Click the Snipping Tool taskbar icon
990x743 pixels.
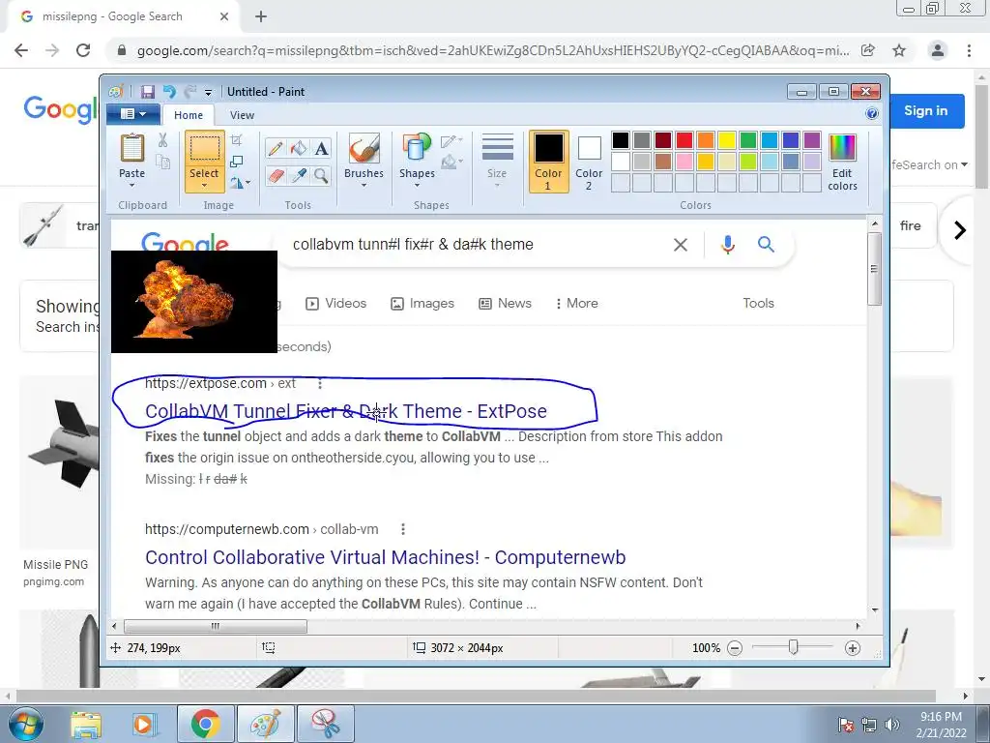click(x=325, y=724)
